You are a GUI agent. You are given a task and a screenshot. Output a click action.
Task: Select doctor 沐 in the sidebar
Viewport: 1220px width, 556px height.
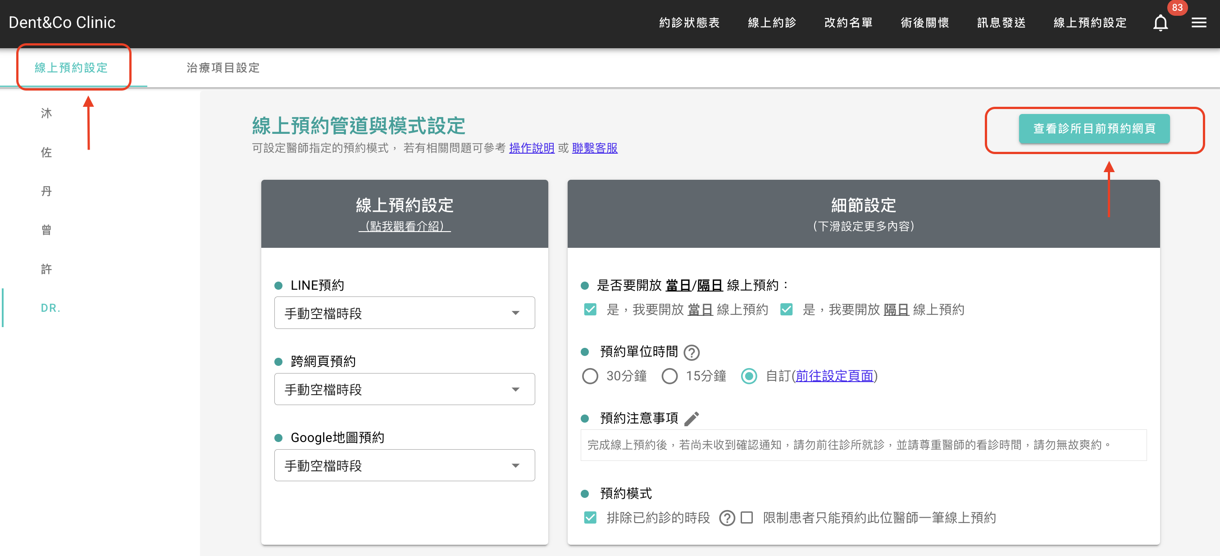[x=46, y=113]
